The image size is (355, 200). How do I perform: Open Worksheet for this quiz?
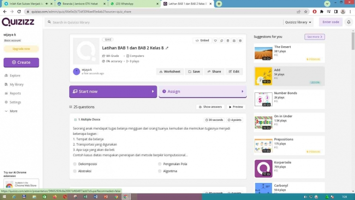coord(170,72)
